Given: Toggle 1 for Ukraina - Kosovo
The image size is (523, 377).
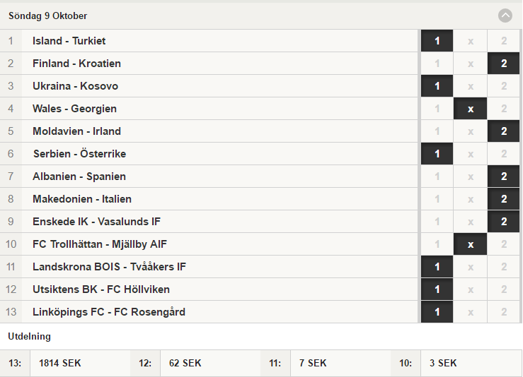Looking at the screenshot, I should (437, 86).
